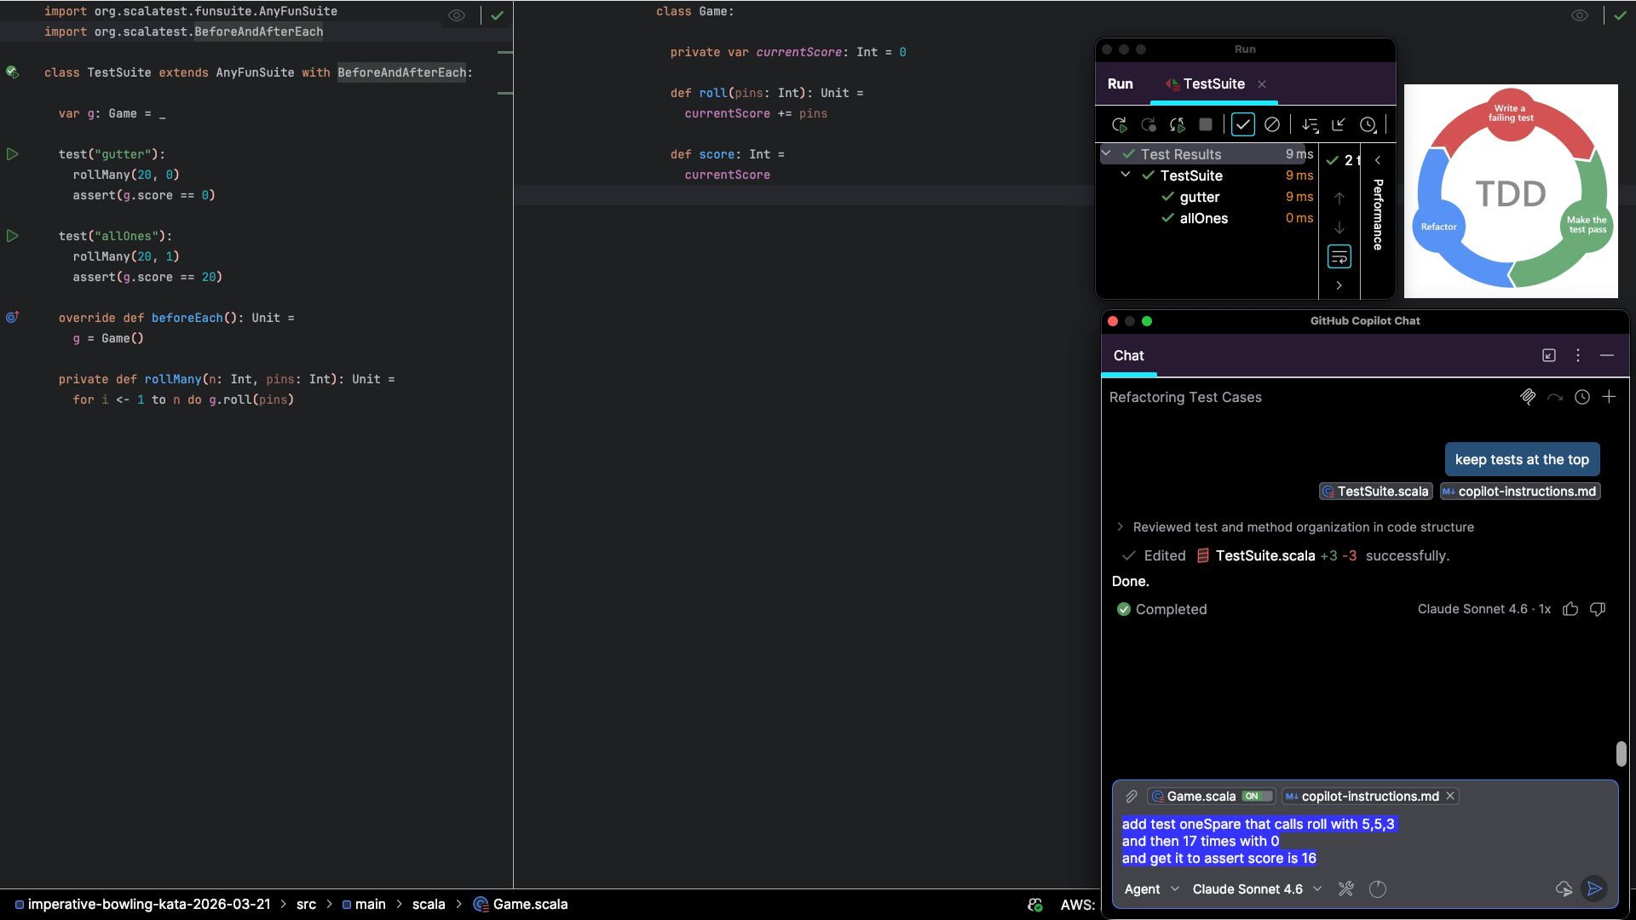Open the Agent mode dropdown
This screenshot has height=920, width=1636.
(x=1151, y=888)
